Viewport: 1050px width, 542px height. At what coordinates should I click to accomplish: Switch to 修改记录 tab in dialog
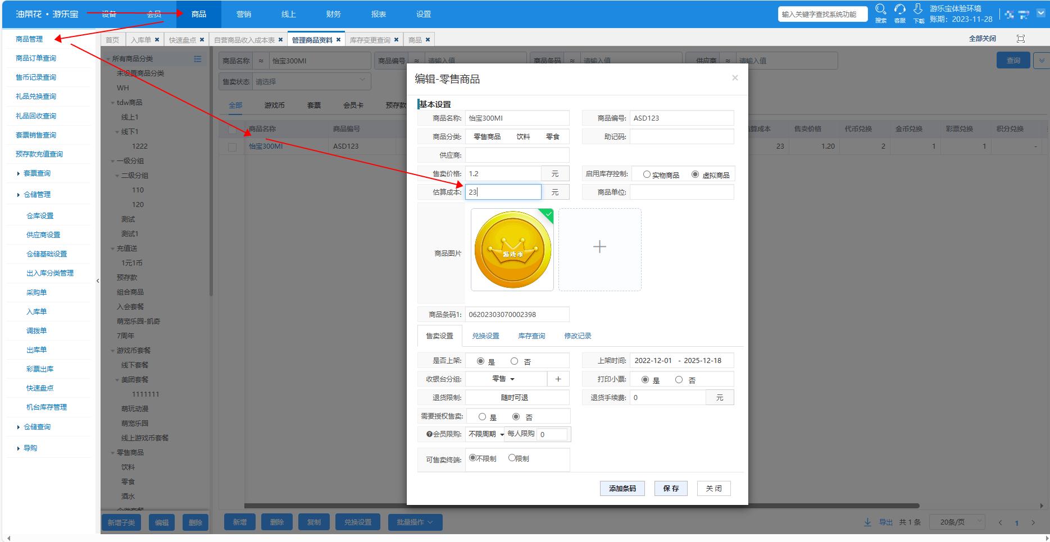tap(578, 336)
